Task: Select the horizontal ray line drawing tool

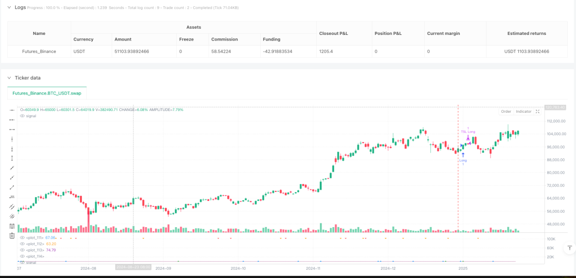Action: [x=12, y=119]
